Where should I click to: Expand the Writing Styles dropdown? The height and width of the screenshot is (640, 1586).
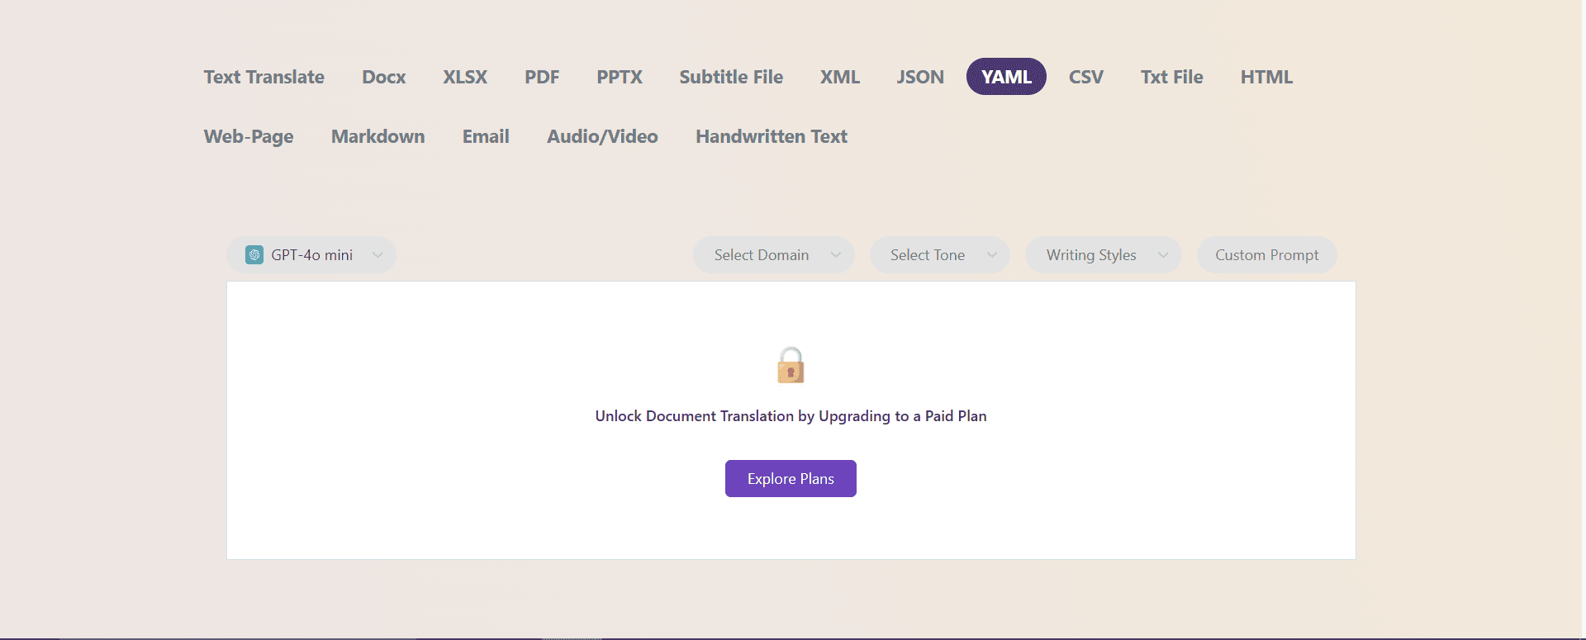[x=1103, y=255]
